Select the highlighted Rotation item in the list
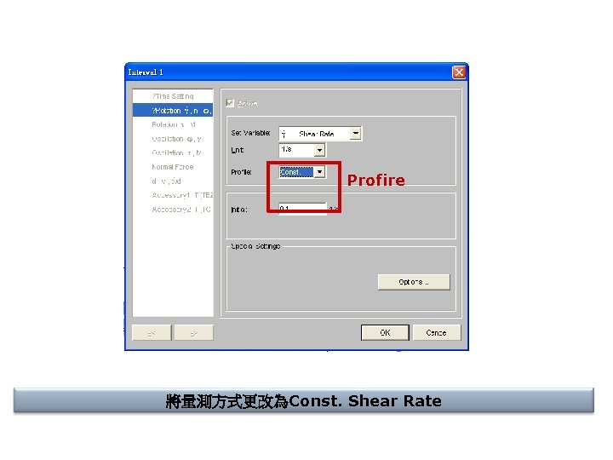Viewport: 613px width, 460px height. [x=173, y=111]
